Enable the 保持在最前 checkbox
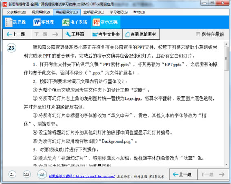The width and height of the screenshot is (231, 184). pos(198,34)
